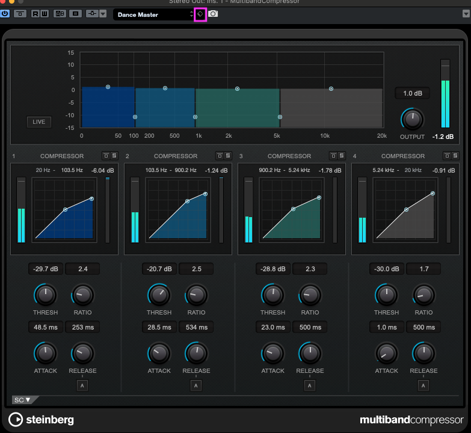Bypass compressor band 3
The height and width of the screenshot is (433, 471).
click(x=333, y=156)
